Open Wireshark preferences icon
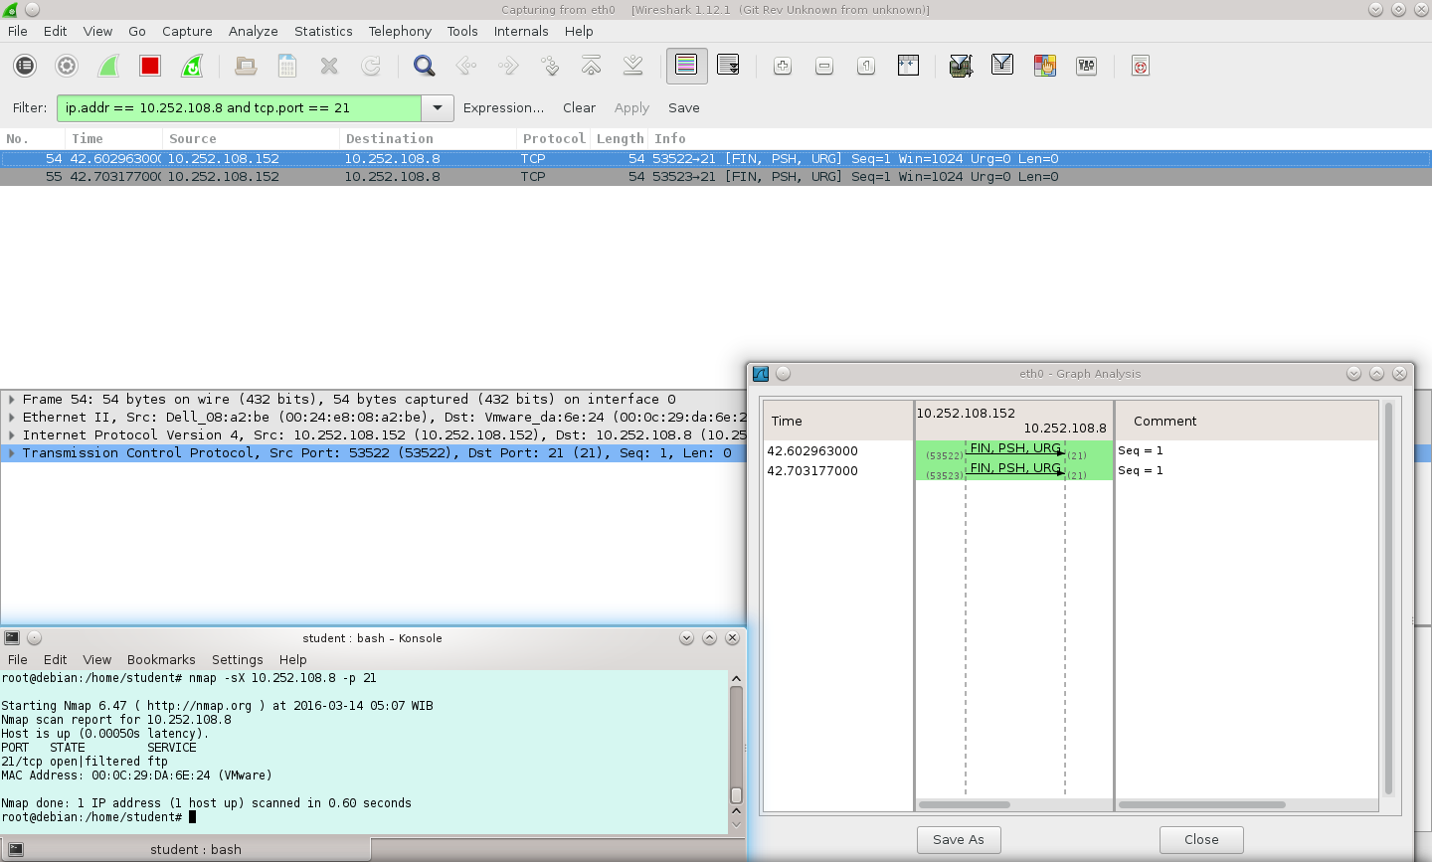Image resolution: width=1432 pixels, height=862 pixels. [1086, 67]
